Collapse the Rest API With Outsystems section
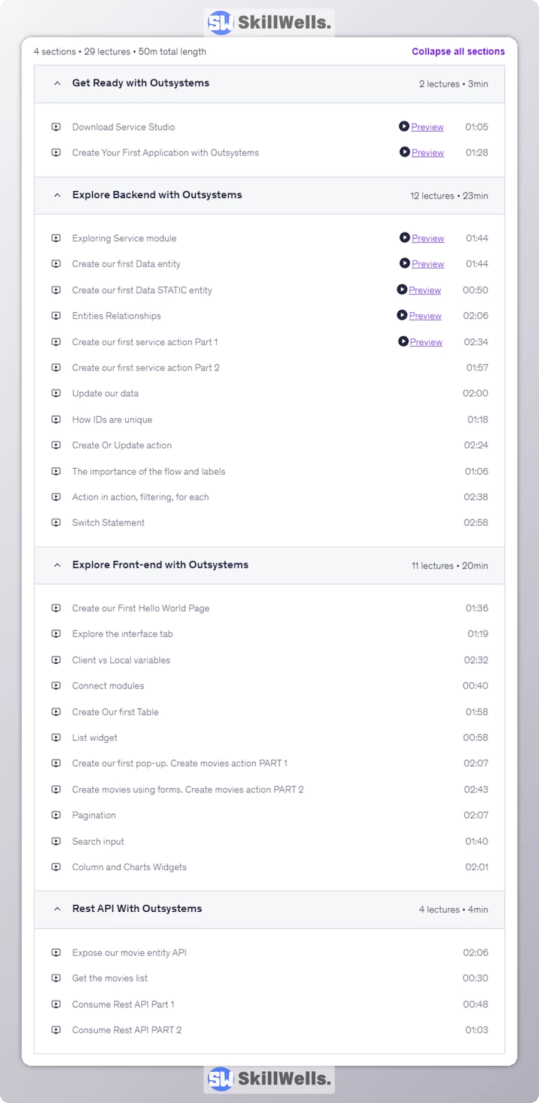The width and height of the screenshot is (539, 1103). (x=57, y=909)
